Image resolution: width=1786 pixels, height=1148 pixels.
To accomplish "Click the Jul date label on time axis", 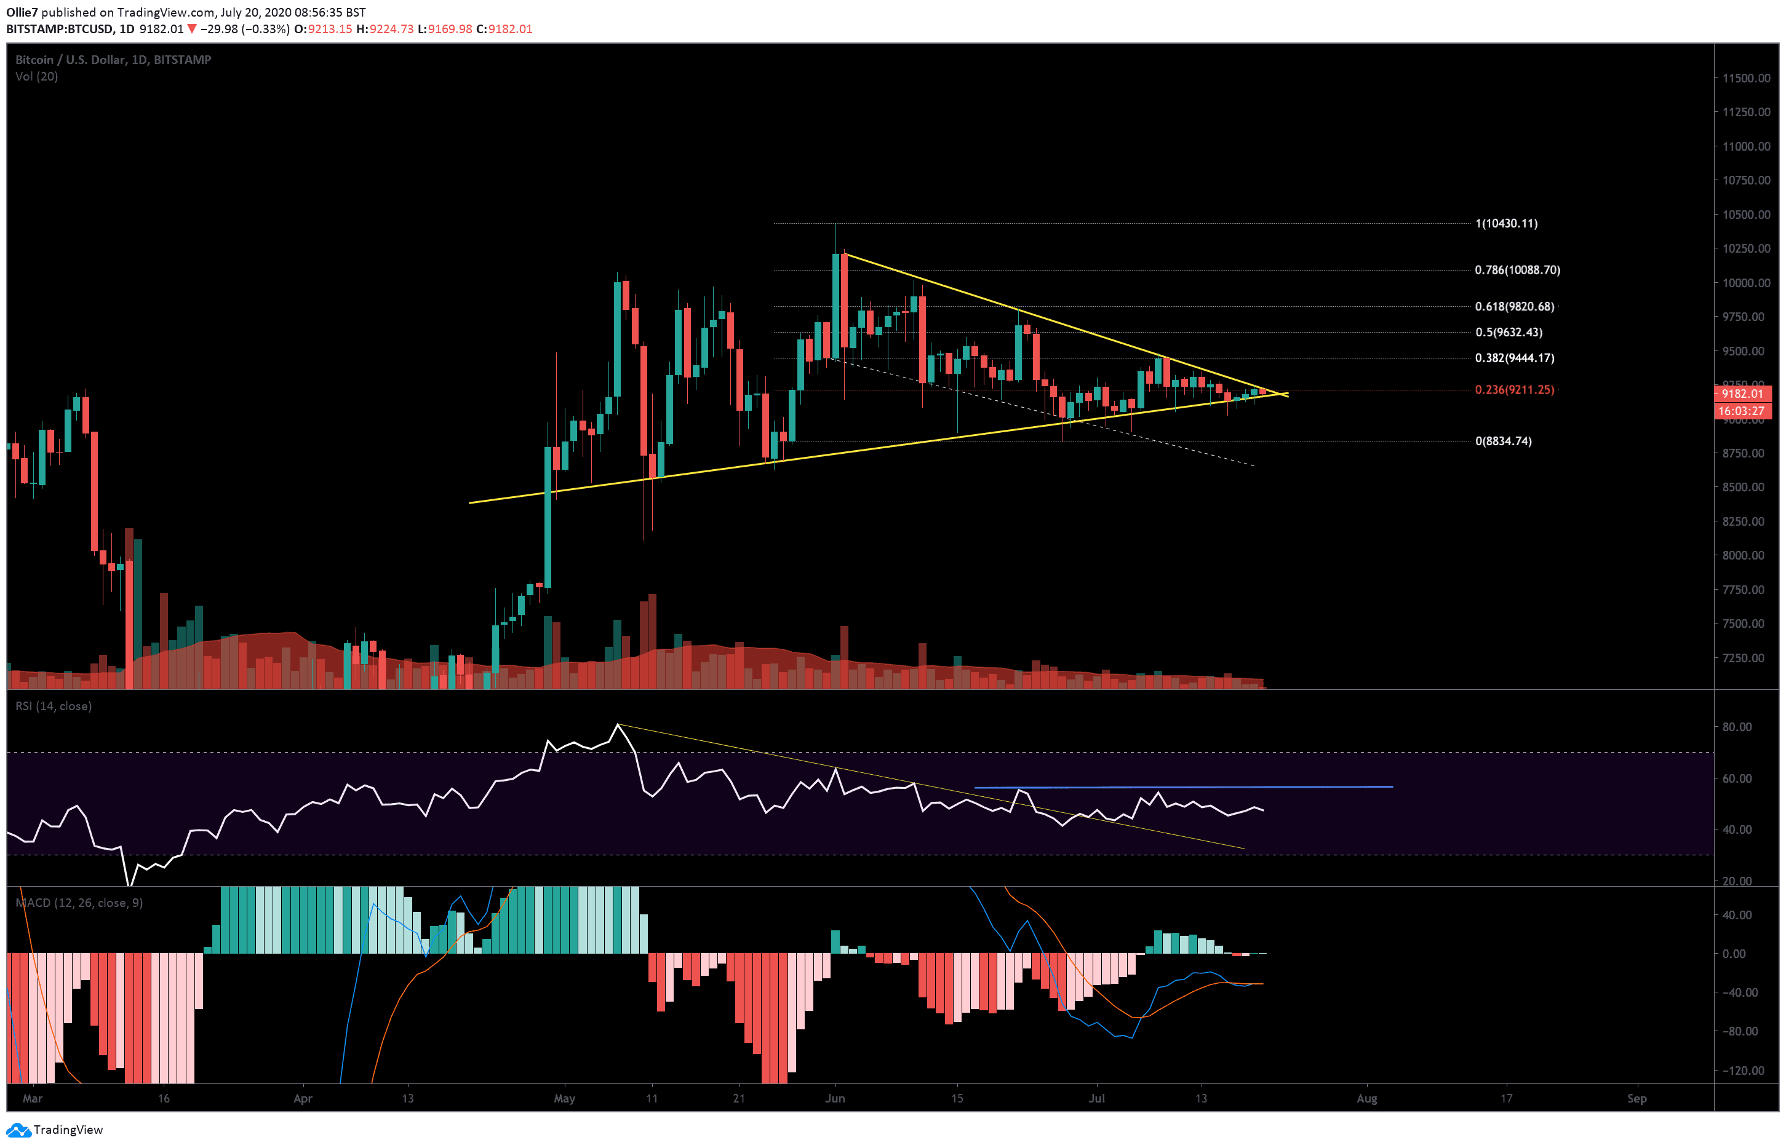I will 1096,1098.
